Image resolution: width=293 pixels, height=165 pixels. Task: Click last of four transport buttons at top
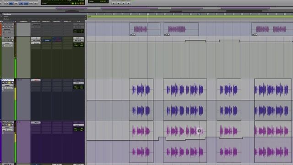pyautogui.click(x=129, y=3)
